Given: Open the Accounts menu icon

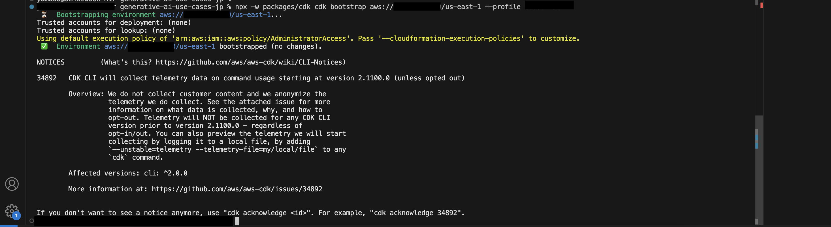Looking at the screenshot, I should point(12,184).
